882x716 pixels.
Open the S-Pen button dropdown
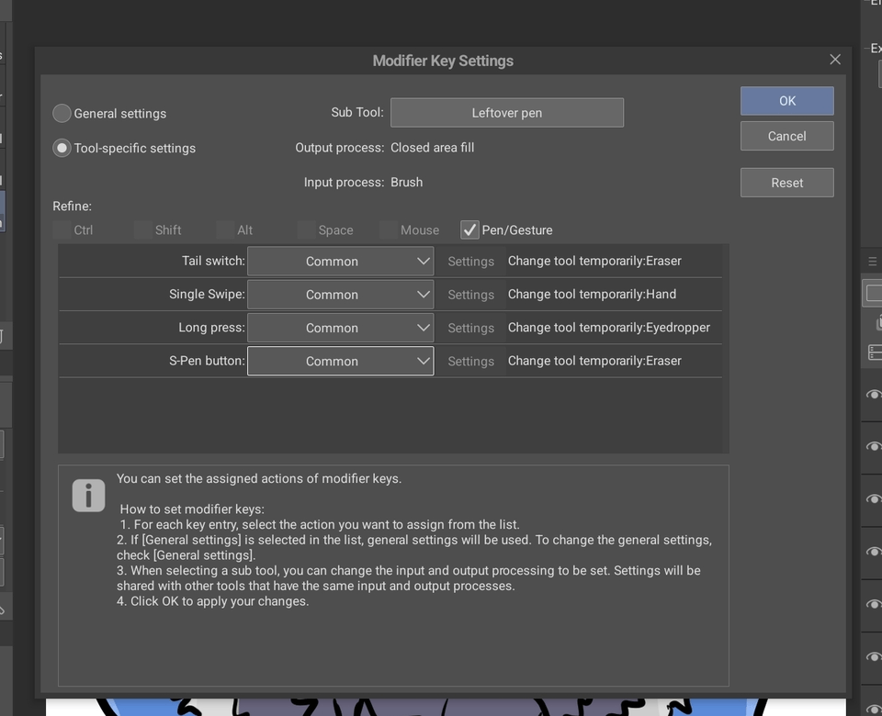(341, 361)
